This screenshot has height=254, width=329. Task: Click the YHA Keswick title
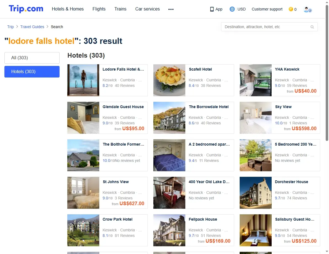coord(287,69)
